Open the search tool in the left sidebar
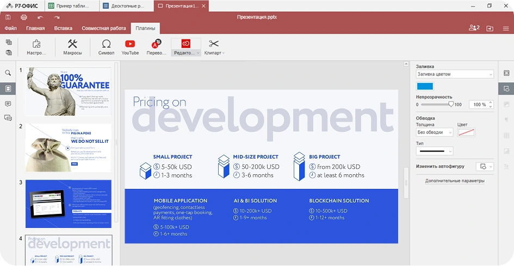 point(8,73)
